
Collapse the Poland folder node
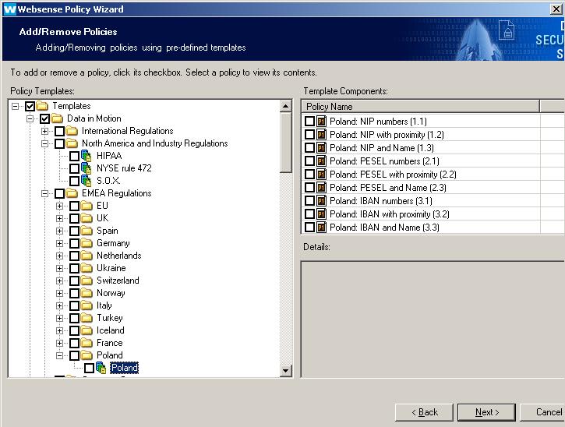click(x=59, y=355)
